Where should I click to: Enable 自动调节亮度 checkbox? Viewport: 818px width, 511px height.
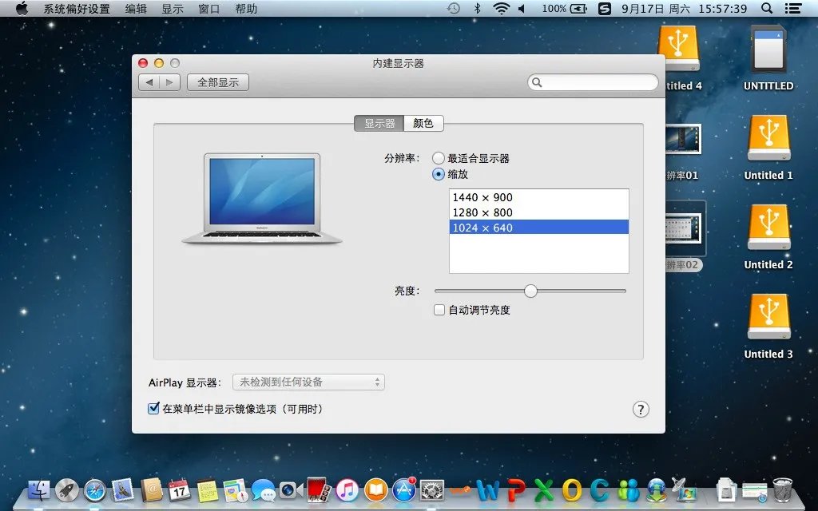coord(439,310)
